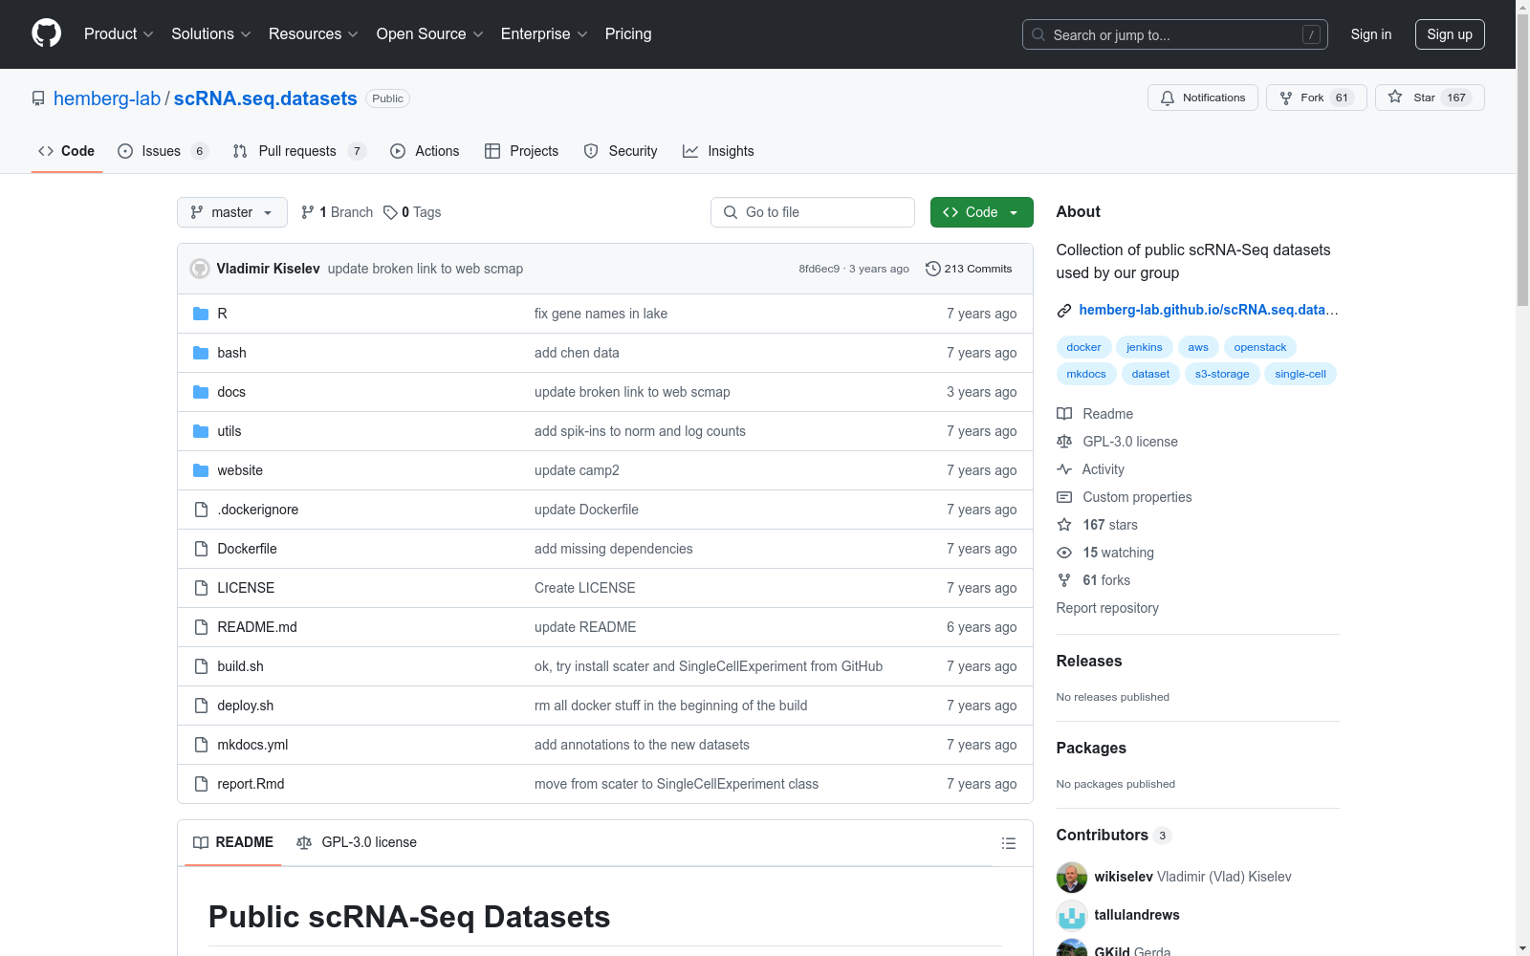
Task: Click the tallulandrews contributor avatar
Action: tap(1072, 915)
